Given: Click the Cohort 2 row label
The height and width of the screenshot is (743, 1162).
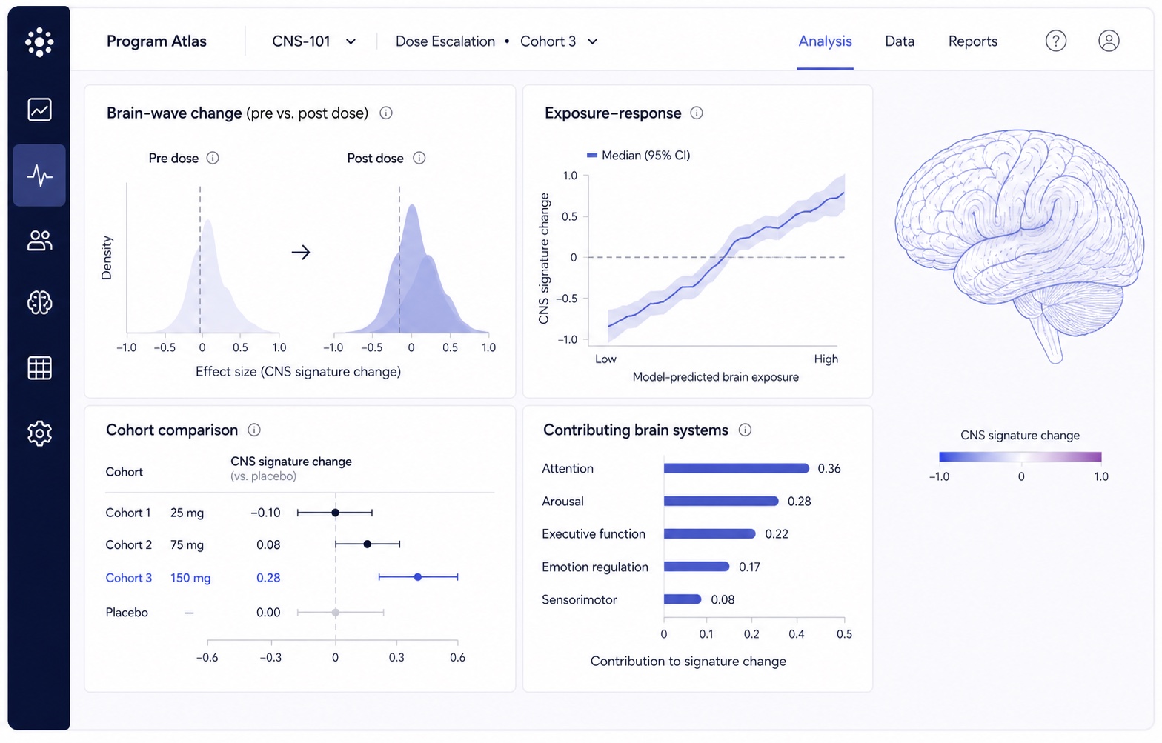Looking at the screenshot, I should 129,544.
